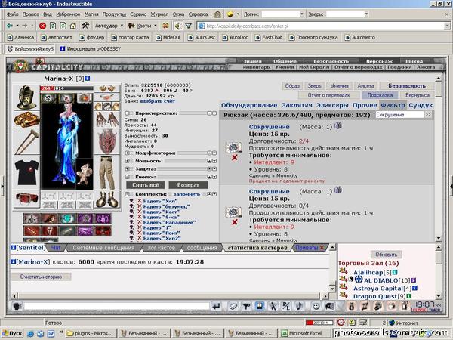453x340 pixels.
Task: Click the inventory filter input field
Action: 399,115
